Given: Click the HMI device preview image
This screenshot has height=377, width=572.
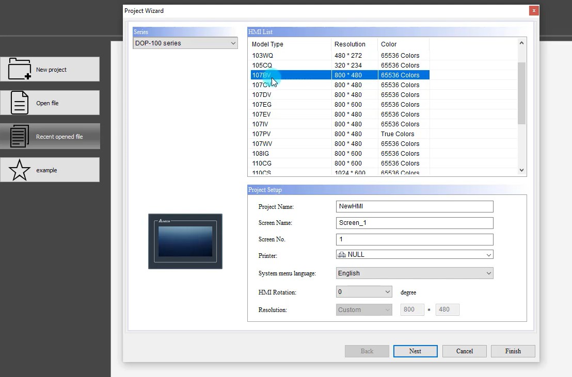Looking at the screenshot, I should pos(185,241).
